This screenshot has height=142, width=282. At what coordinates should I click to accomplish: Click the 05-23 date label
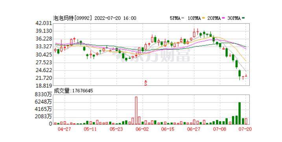point(116,129)
